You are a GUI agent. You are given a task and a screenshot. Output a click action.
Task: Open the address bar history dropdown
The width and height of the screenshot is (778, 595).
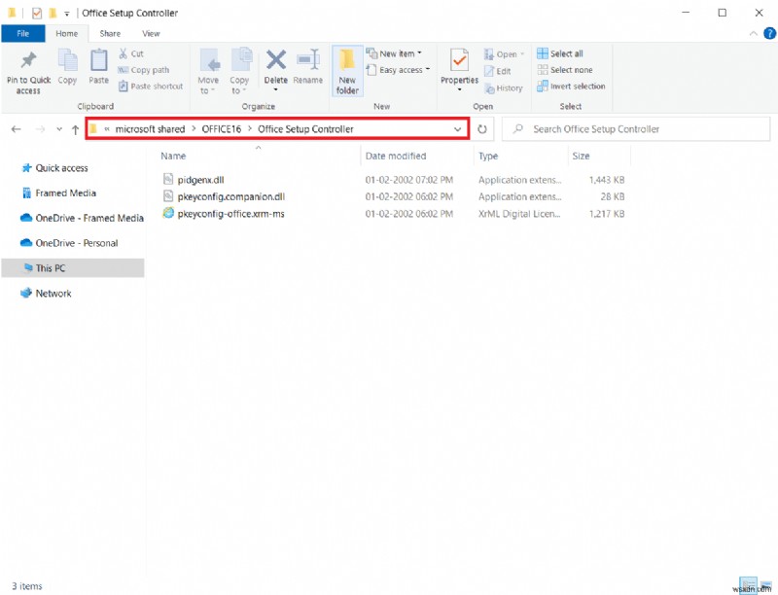pos(457,128)
